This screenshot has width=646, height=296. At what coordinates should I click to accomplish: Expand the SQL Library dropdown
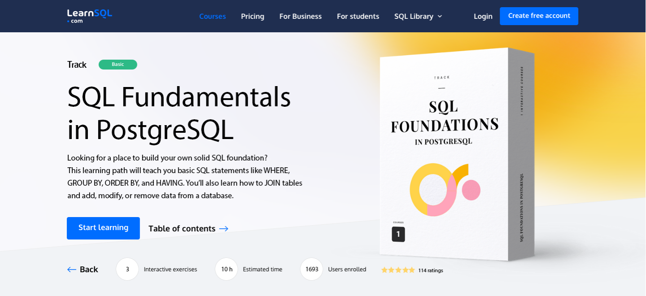pos(418,16)
